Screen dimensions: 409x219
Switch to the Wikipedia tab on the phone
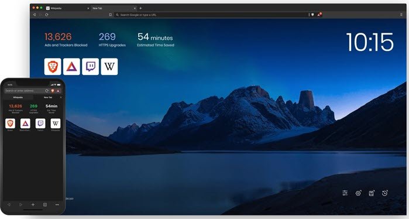tap(18, 97)
